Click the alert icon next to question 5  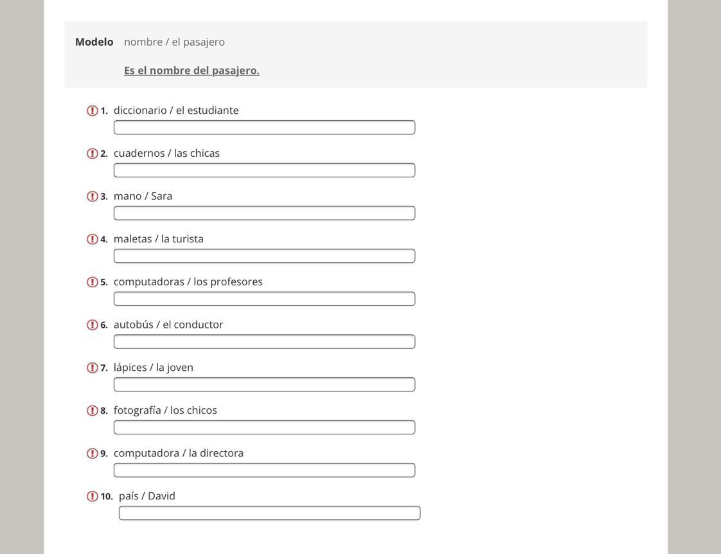point(93,282)
